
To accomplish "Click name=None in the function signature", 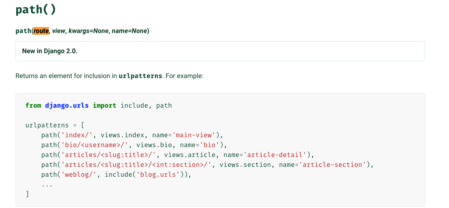I will (129, 31).
